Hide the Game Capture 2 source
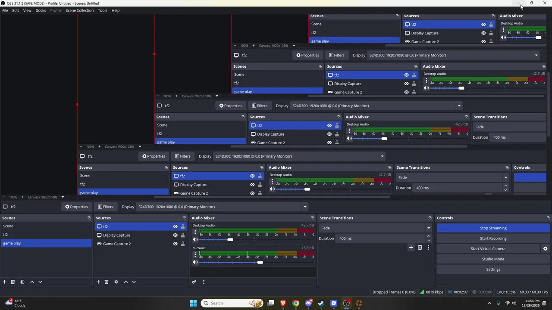 [176, 244]
